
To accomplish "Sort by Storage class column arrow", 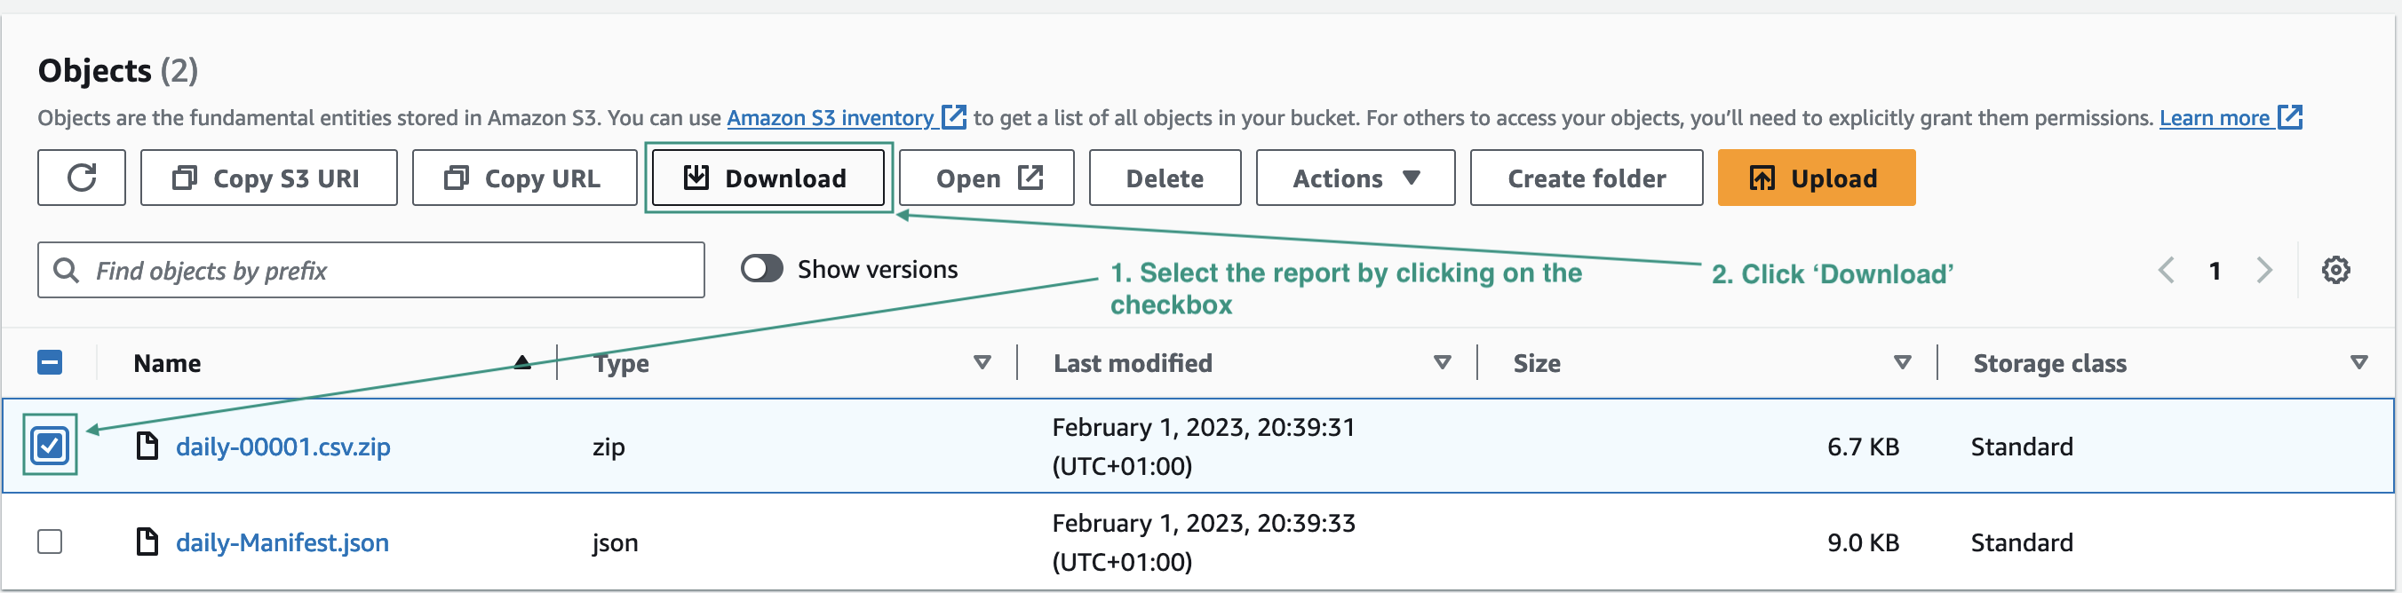I will coord(2359,363).
